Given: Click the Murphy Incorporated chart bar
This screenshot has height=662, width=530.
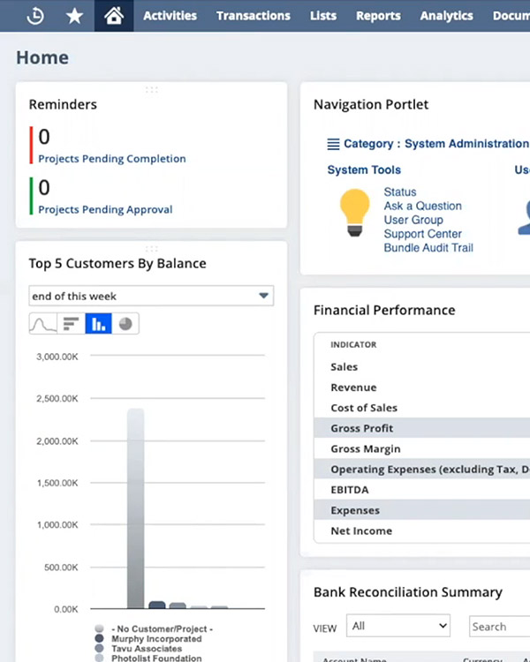Looking at the screenshot, I should (x=157, y=605).
